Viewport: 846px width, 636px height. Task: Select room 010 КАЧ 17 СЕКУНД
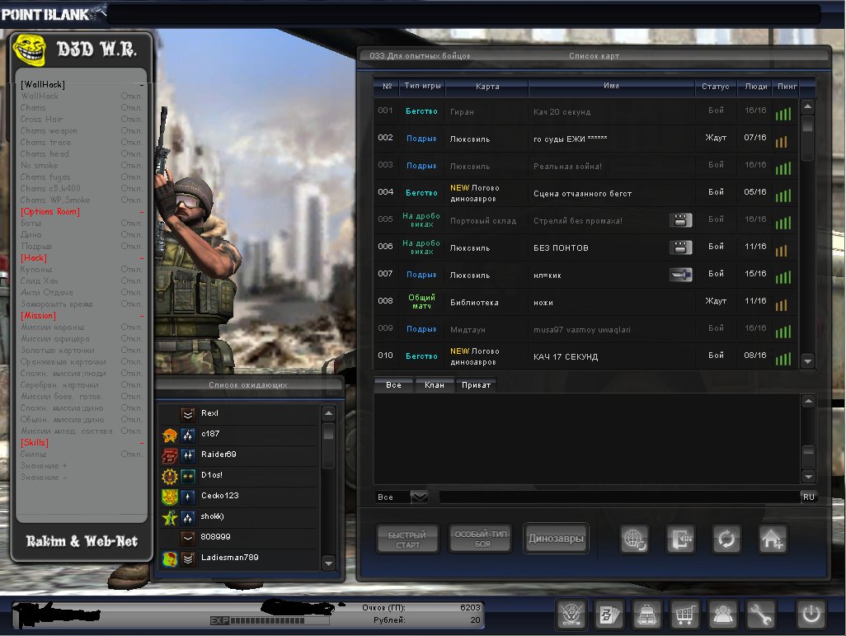pos(585,356)
